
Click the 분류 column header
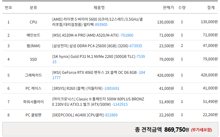[x=33, y=8]
